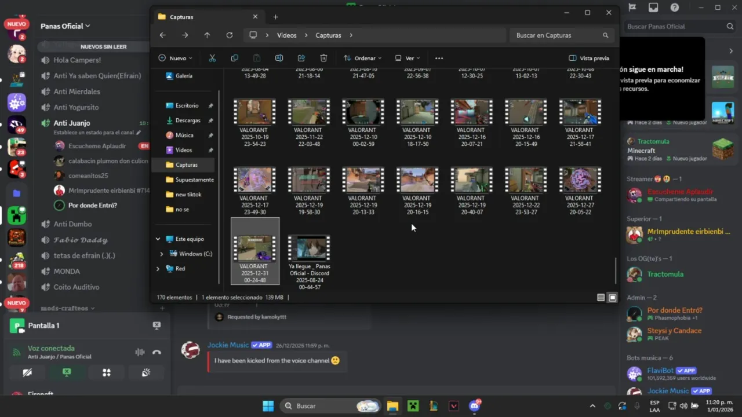Expand Red in Explorer navigation tree
The width and height of the screenshot is (742, 417).
[x=158, y=269]
